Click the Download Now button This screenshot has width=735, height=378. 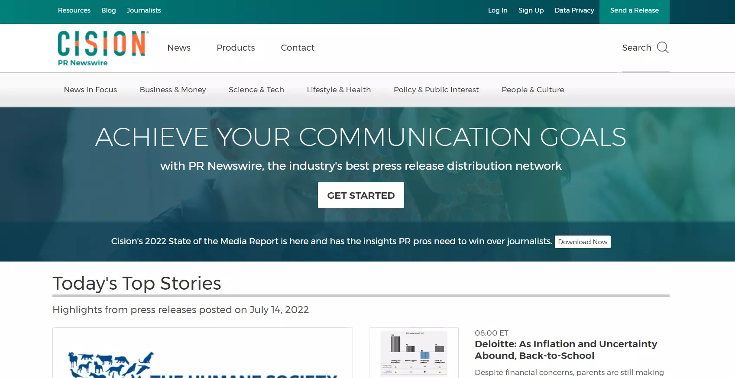click(x=583, y=242)
